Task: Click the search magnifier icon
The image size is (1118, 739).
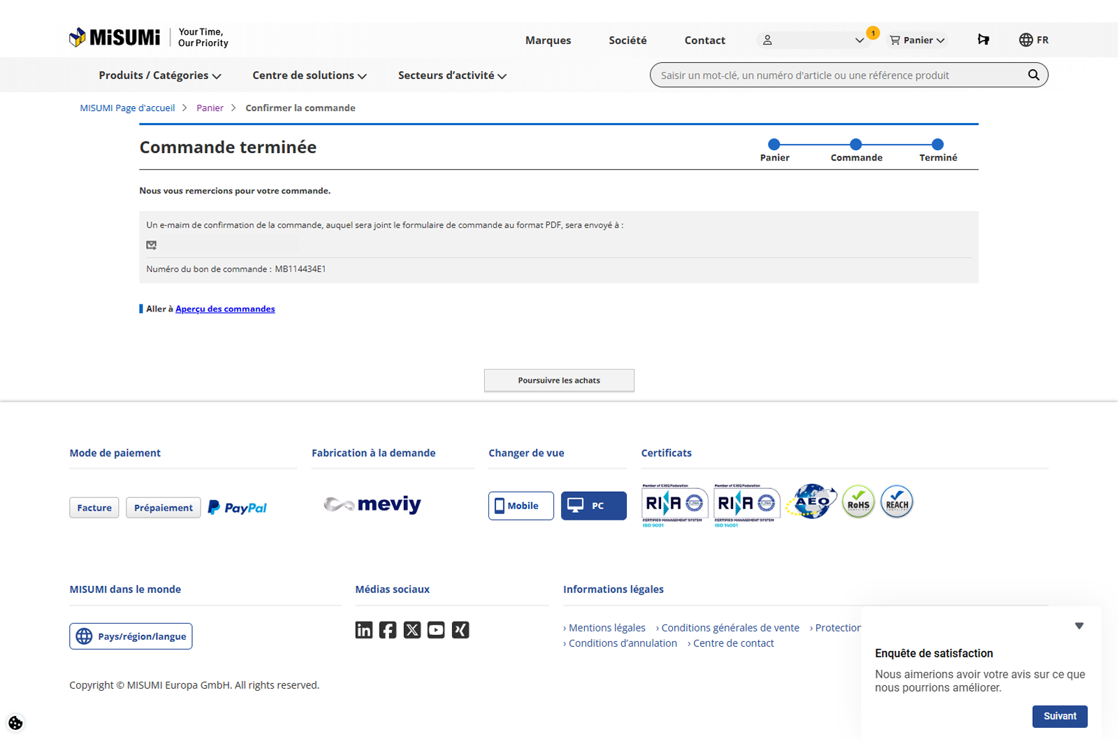Action: click(x=1033, y=75)
